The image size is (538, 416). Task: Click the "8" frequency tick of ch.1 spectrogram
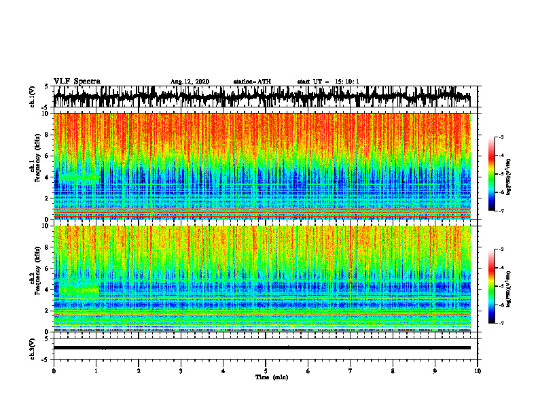[48, 135]
